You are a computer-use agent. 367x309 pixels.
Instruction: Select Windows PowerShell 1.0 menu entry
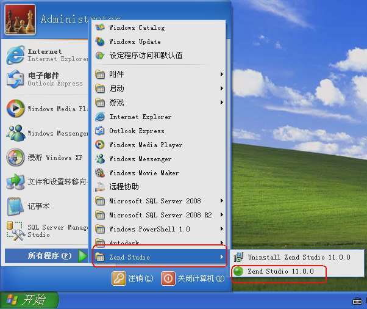[x=159, y=229]
